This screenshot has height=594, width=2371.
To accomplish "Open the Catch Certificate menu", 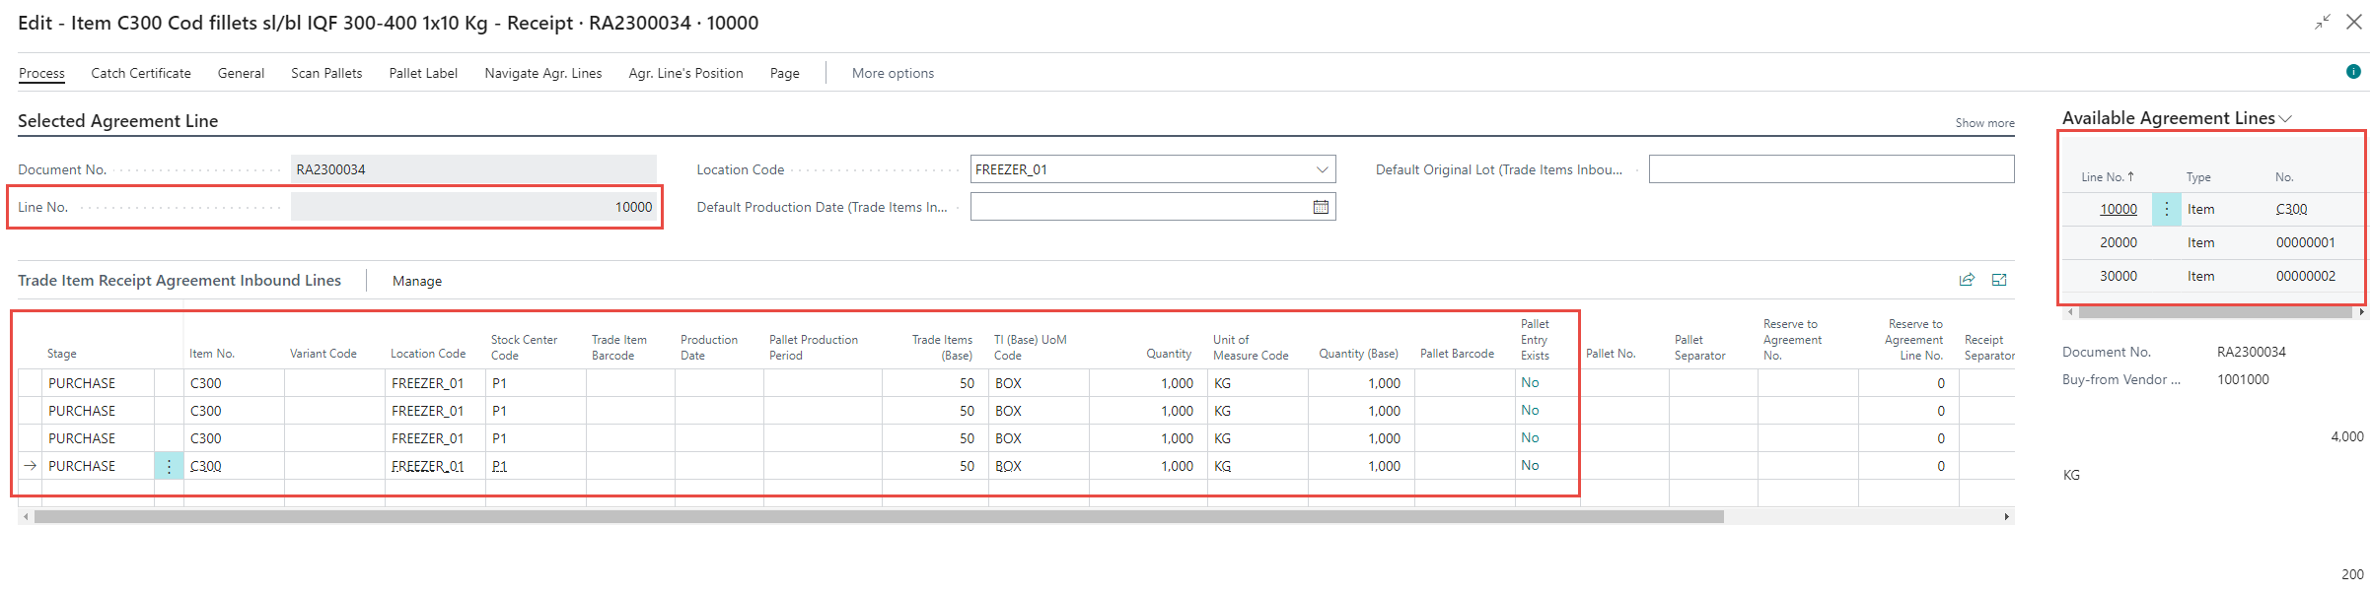I will [x=141, y=73].
